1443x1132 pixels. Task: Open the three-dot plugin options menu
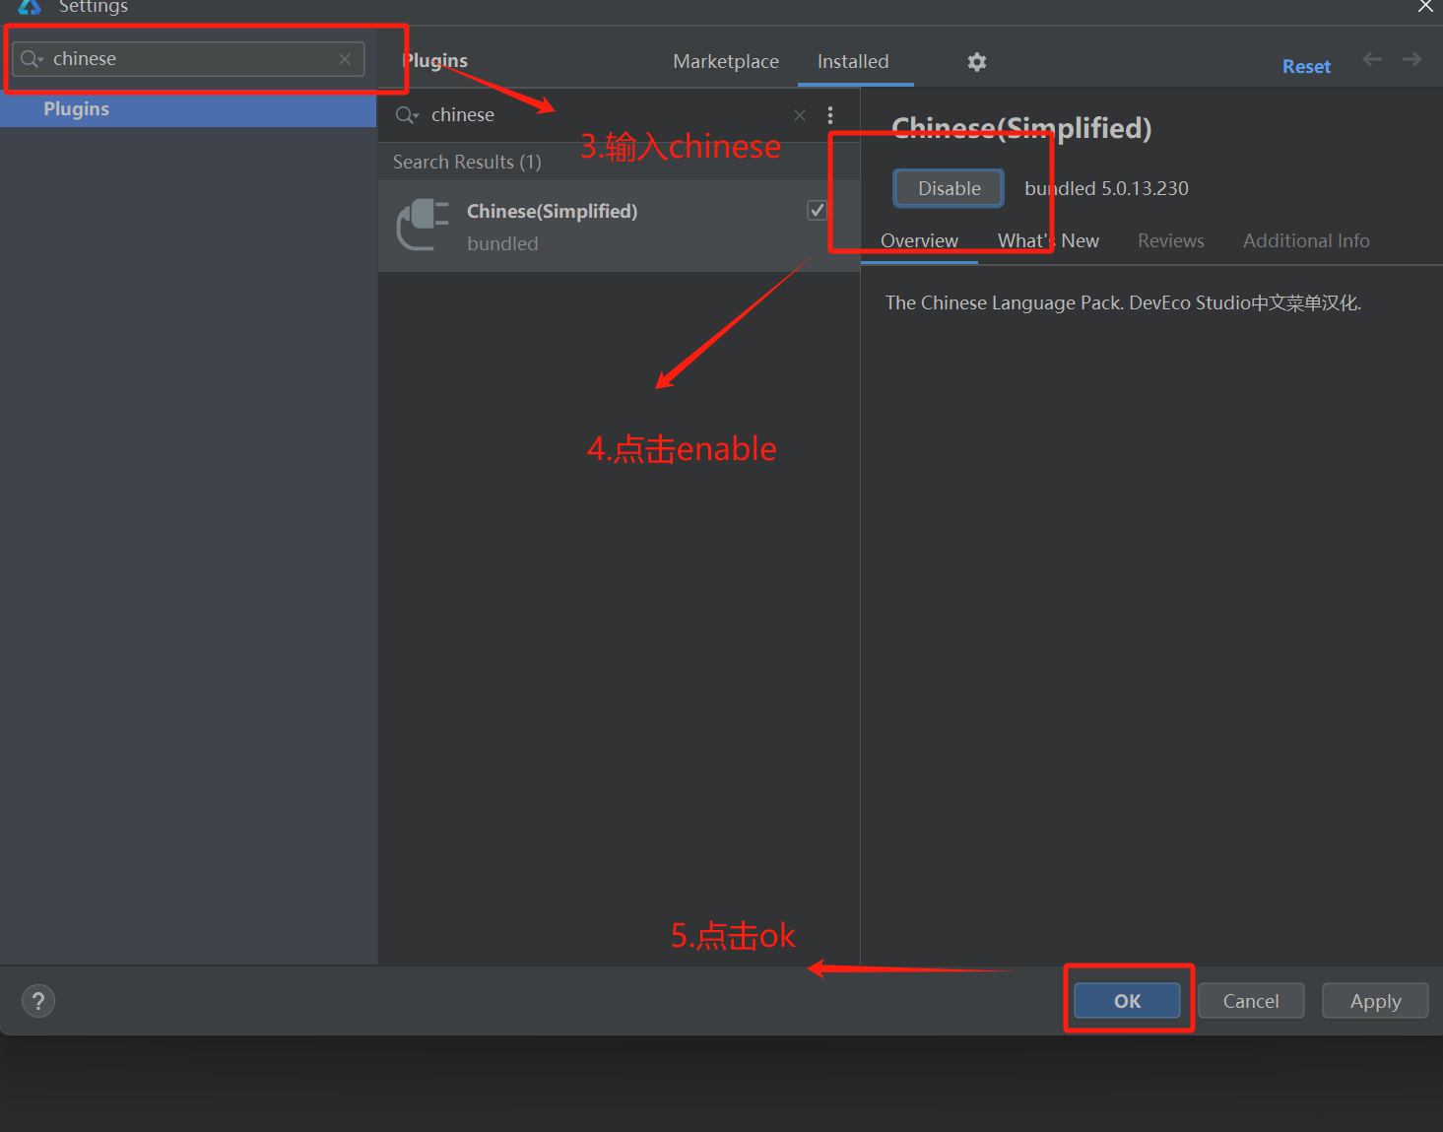(830, 114)
